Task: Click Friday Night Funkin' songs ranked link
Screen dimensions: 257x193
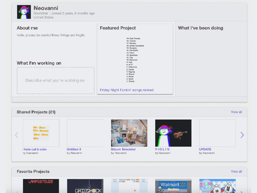Action: pos(127,90)
